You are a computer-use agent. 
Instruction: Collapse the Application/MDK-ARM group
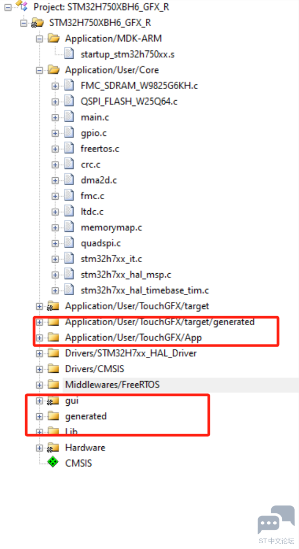pyautogui.click(x=39, y=38)
